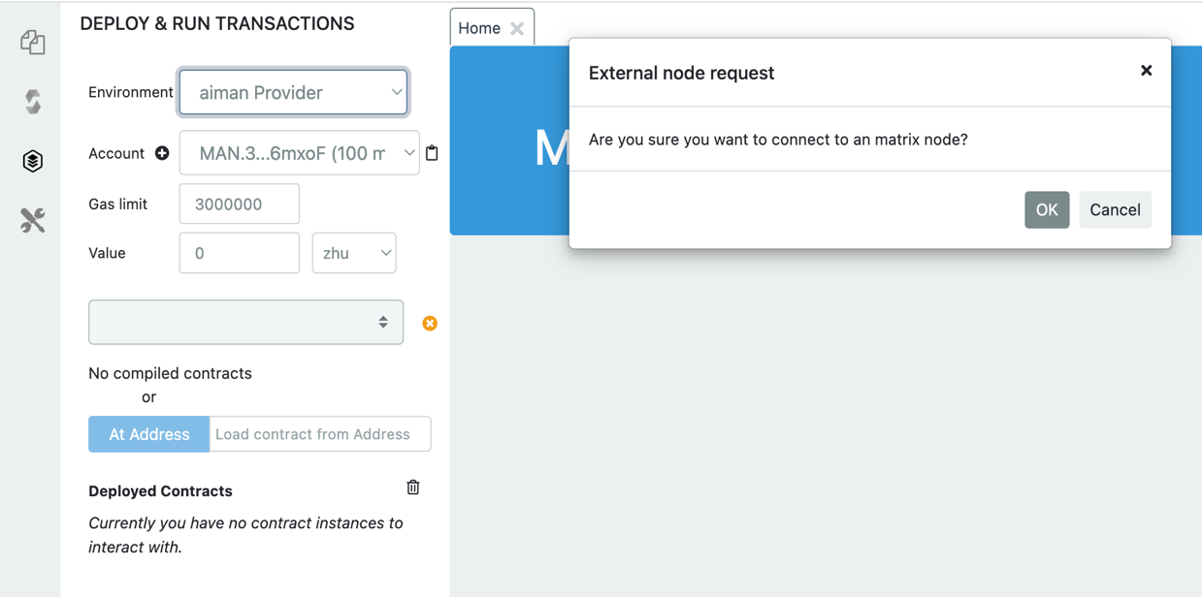
Task: Click Cancel in the node request dialog
Action: 1115,209
